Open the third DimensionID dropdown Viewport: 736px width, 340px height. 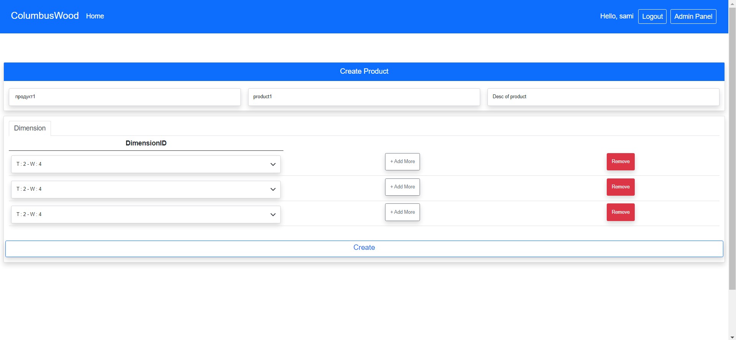tap(146, 215)
